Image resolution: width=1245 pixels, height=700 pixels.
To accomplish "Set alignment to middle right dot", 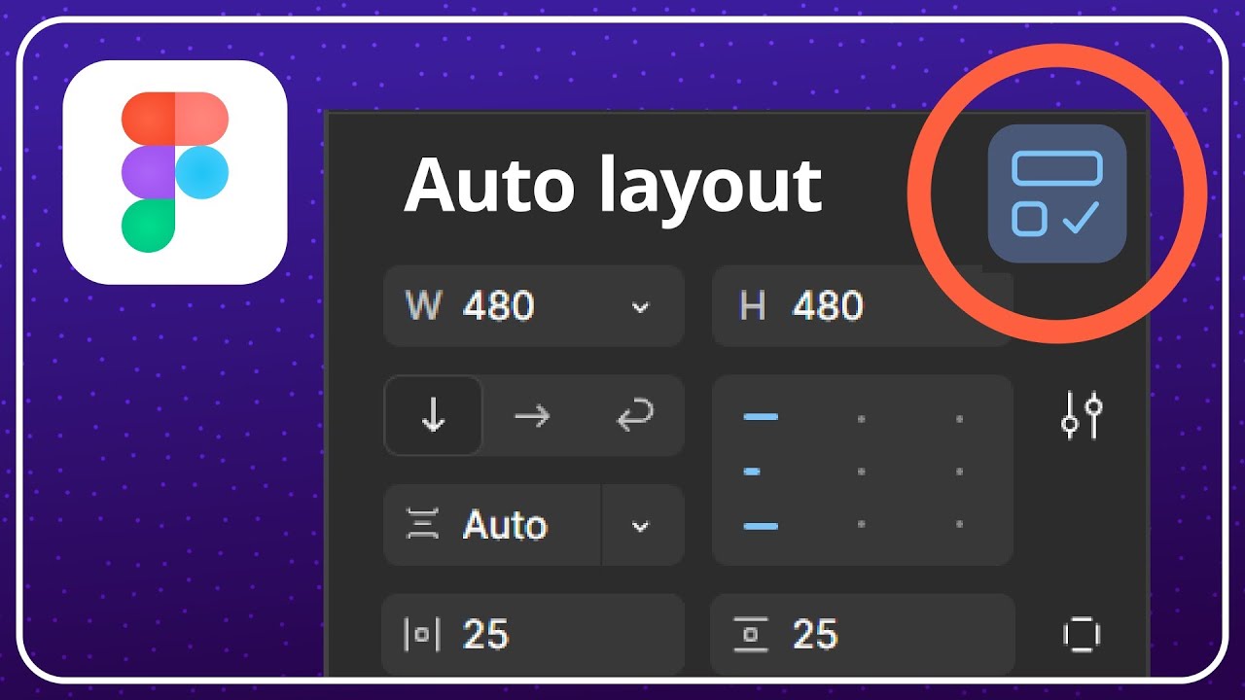I will point(960,472).
